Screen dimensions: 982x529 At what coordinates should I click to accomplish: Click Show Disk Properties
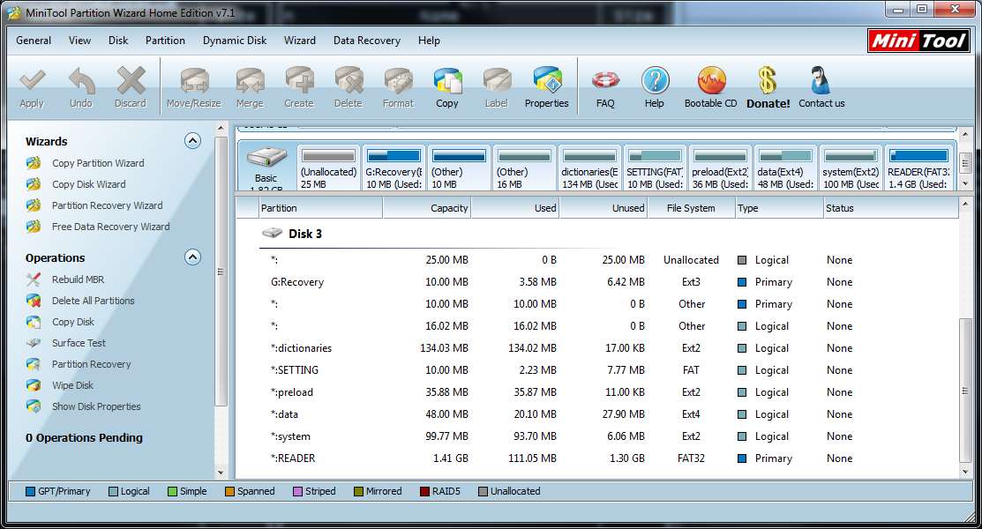(96, 407)
